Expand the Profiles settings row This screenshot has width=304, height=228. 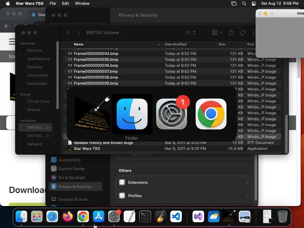(x=184, y=196)
